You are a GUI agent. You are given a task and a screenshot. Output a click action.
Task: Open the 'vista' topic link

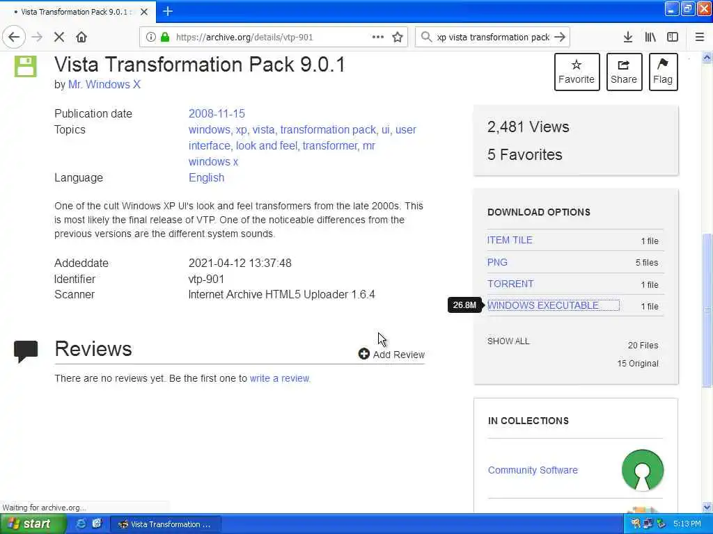[x=263, y=130]
